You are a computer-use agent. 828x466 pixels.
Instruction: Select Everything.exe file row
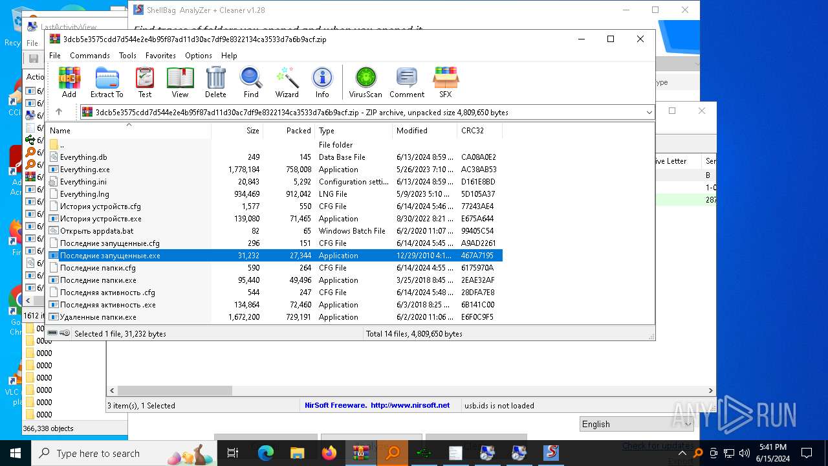274,170
